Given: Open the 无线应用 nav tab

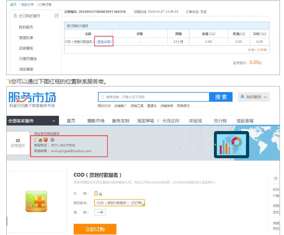Looking at the screenshot, I should [x=171, y=121].
